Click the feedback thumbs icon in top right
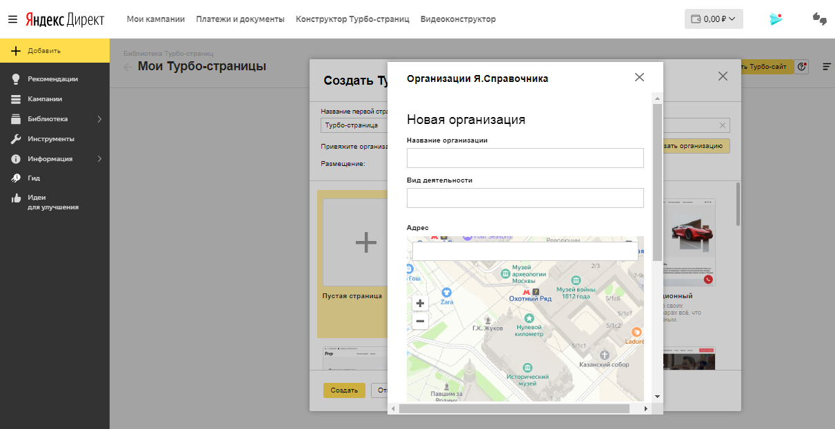835x429 pixels. 819,19
